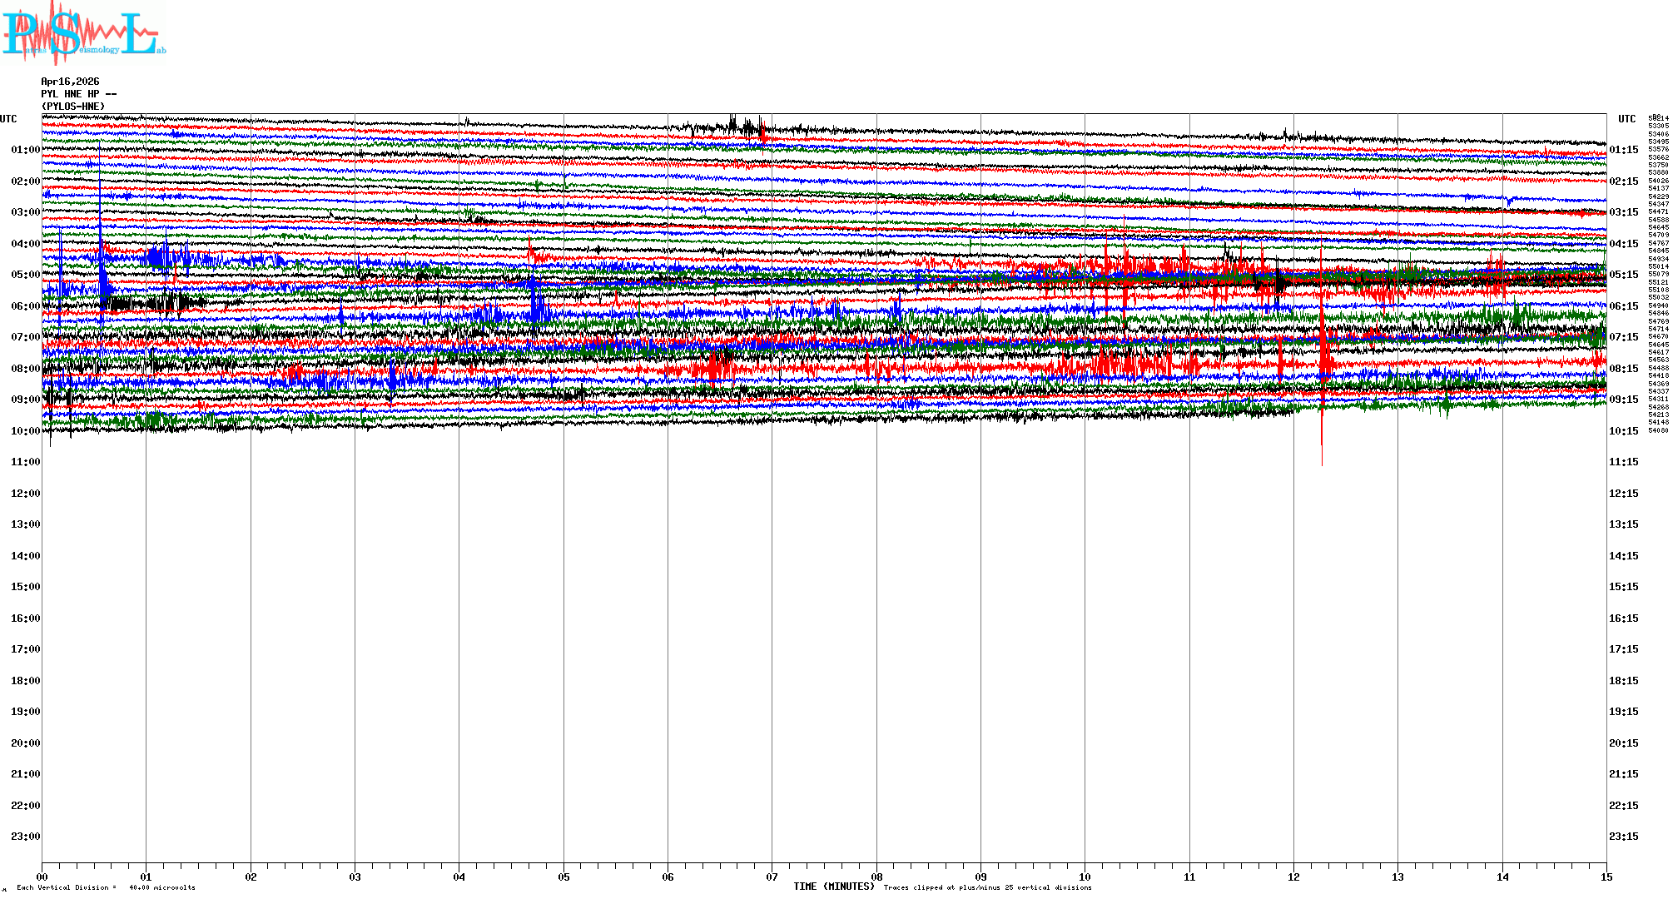Click the right UTC axis header
Screen dimensions: 1673x899
click(x=1626, y=119)
